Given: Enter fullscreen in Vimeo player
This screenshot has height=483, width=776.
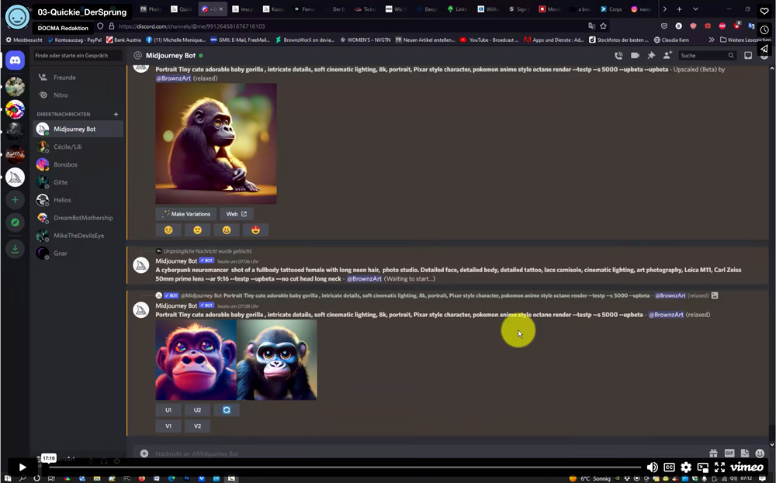Looking at the screenshot, I should 719,467.
